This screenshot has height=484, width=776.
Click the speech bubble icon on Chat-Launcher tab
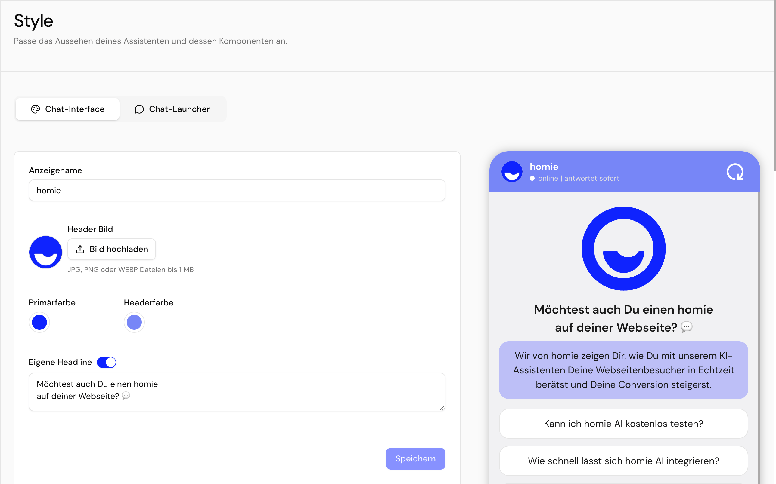click(x=139, y=109)
